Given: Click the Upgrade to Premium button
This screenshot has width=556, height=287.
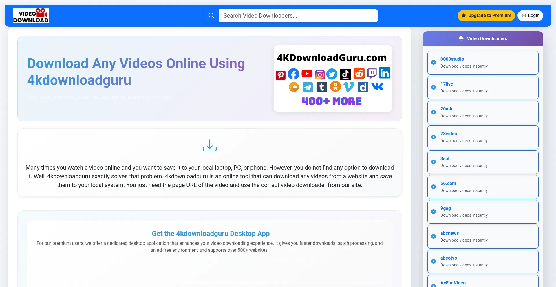Looking at the screenshot, I should [486, 16].
